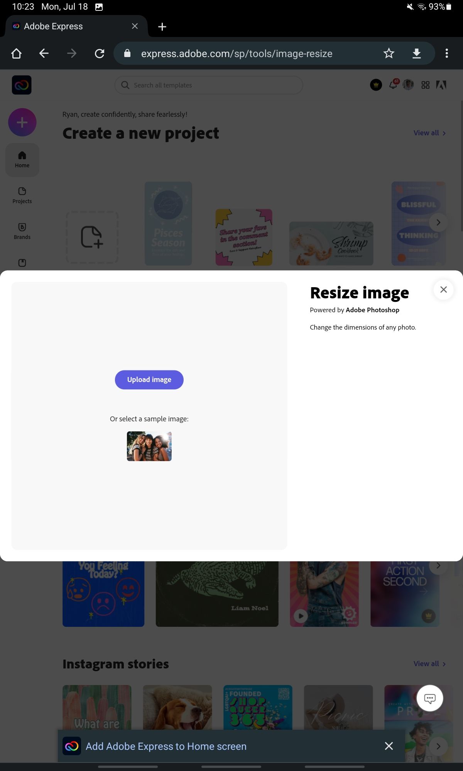The width and height of the screenshot is (463, 771).
Task: Open the Pisces Season template
Action: coord(168,224)
